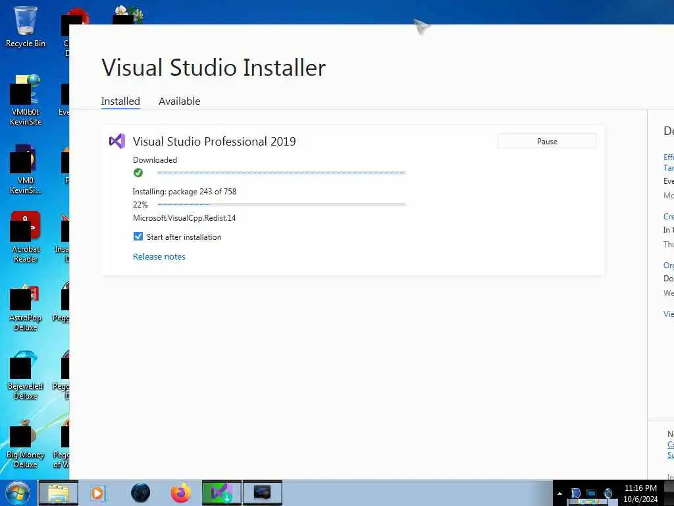Viewport: 674px width, 506px height.
Task: Click the Visual Studio purple logo icon
Action: coord(117,141)
